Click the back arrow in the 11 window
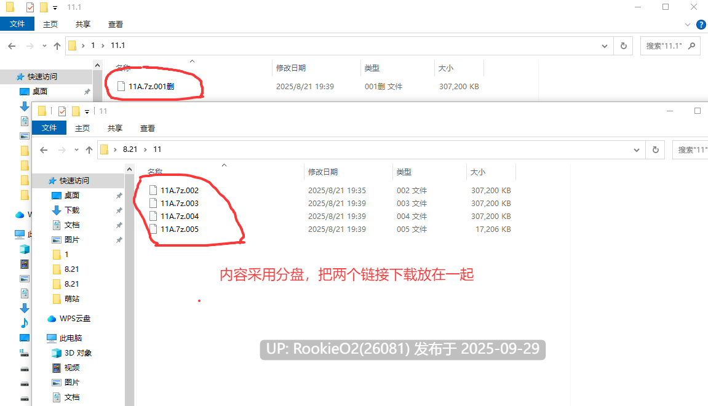708x406 pixels. [44, 150]
